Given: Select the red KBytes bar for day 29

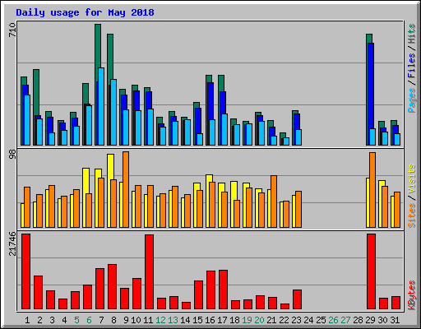Looking at the screenshot, I should [372, 271].
